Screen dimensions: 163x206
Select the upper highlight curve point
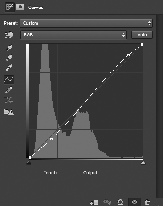pyautogui.click(x=129, y=55)
